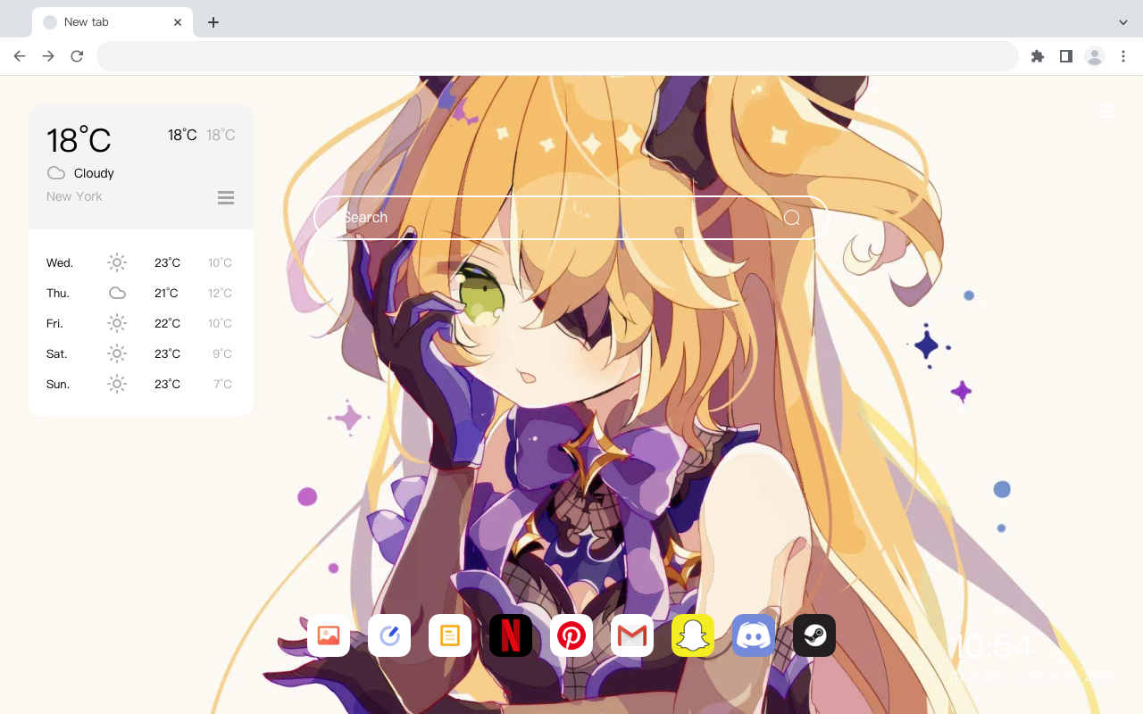The height and width of the screenshot is (714, 1143).
Task: Click the New York location label
Action: coord(74,196)
